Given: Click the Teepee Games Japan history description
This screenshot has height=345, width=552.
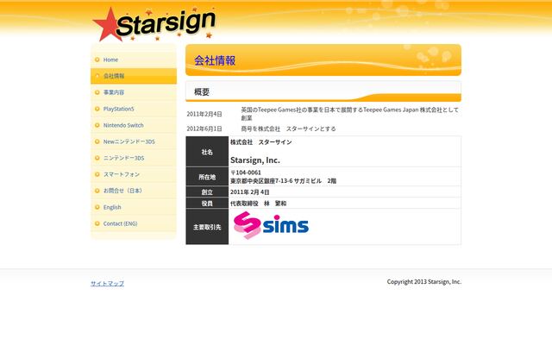Looking at the screenshot, I should (349, 114).
